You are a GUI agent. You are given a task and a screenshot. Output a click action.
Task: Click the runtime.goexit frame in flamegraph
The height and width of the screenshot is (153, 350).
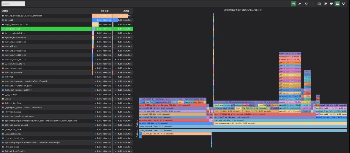click(290, 60)
